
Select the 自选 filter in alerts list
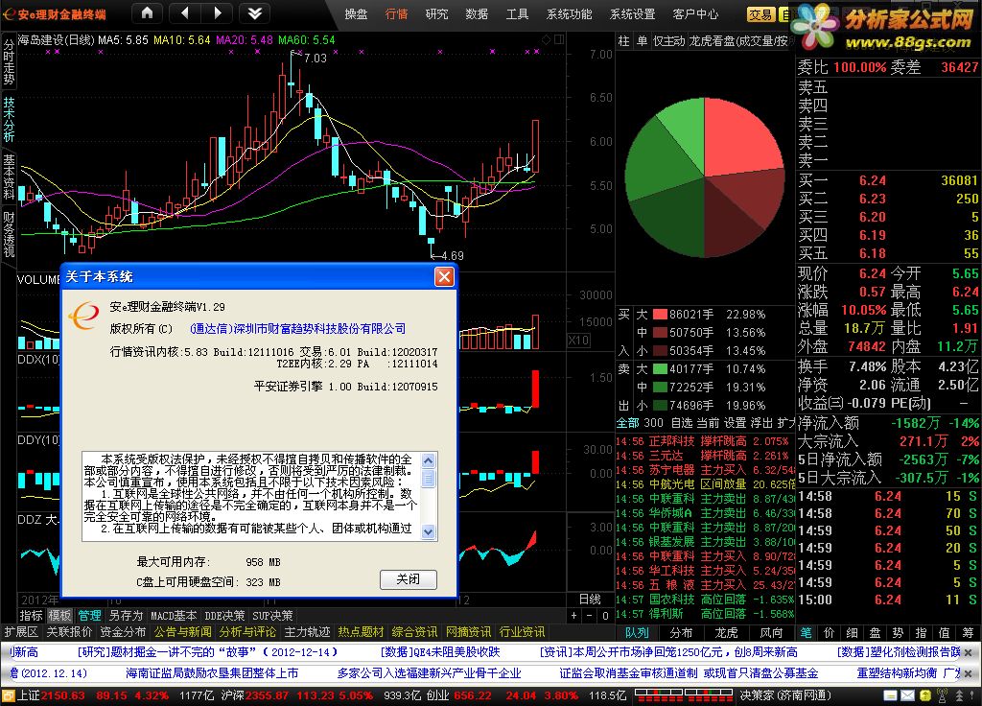click(682, 423)
